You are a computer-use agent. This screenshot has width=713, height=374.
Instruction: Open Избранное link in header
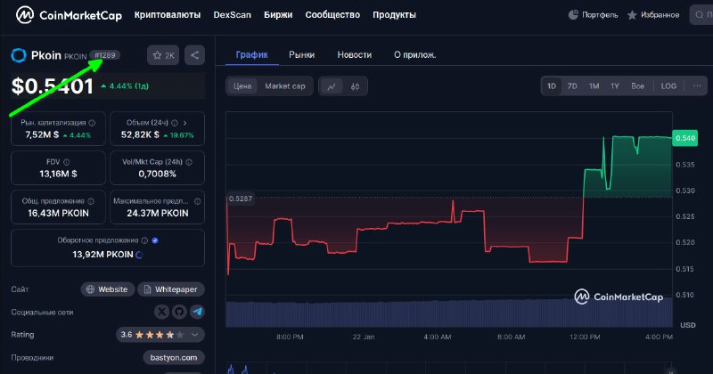(x=660, y=15)
